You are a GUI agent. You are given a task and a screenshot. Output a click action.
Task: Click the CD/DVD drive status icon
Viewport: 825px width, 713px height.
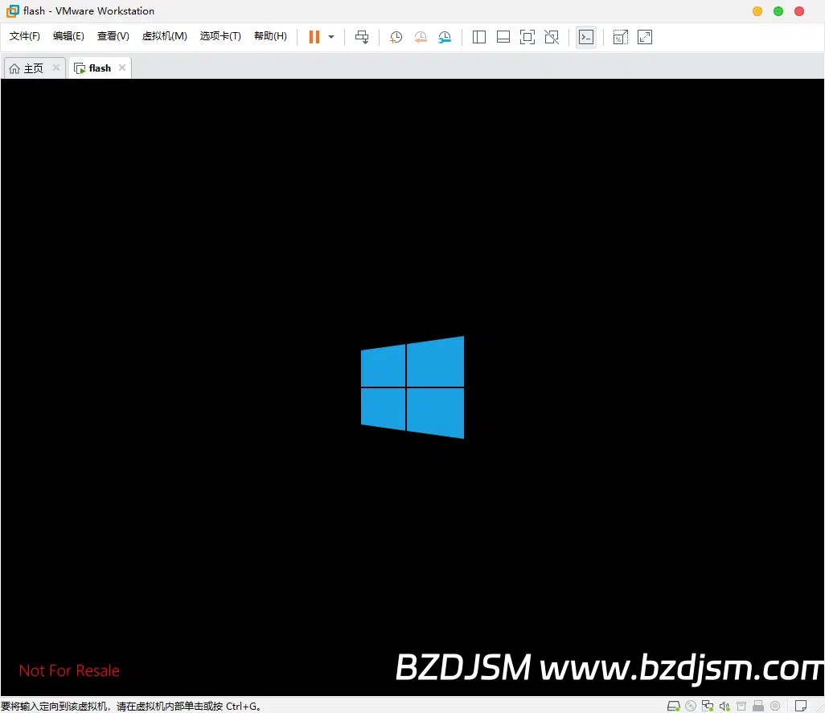[691, 706]
